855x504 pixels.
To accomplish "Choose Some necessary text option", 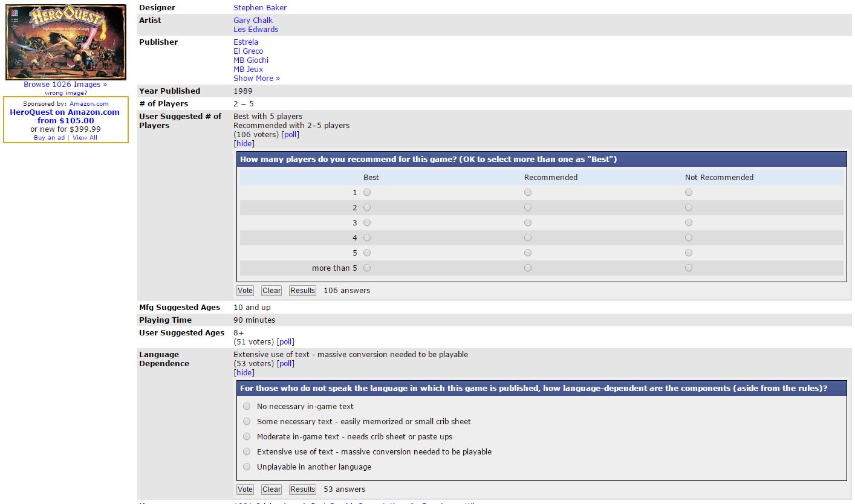I will (247, 421).
